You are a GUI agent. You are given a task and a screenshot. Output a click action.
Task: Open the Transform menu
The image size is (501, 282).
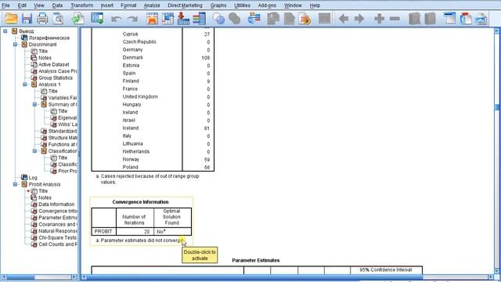(81, 5)
